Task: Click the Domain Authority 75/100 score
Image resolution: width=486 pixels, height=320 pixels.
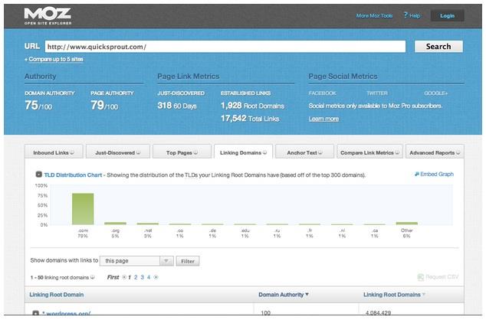Action: coord(38,106)
